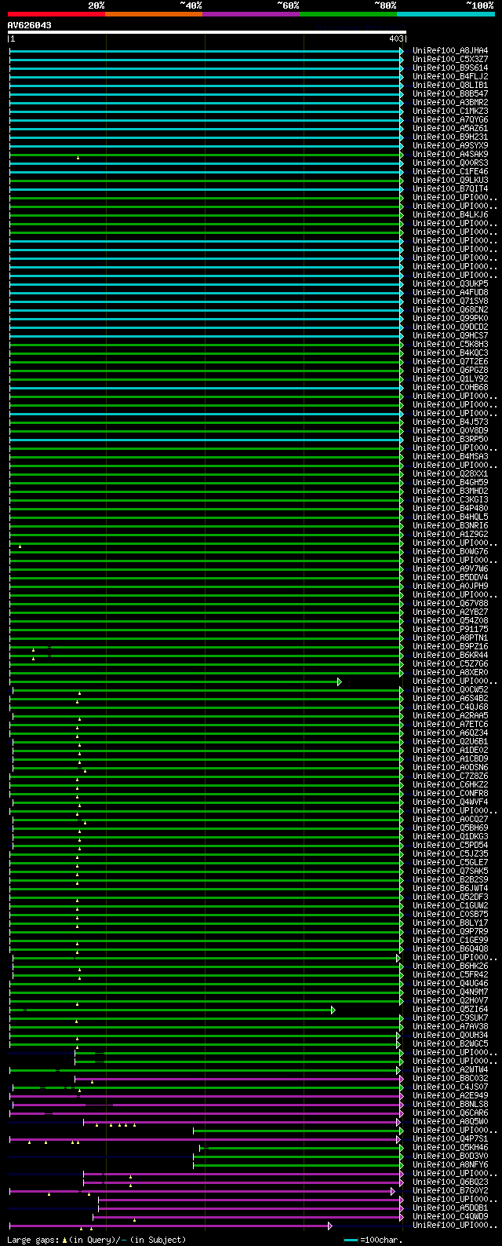Select the UniRef100_B0WG76 hit label
Image resolution: width=502 pixels, height=1246 pixels.
[x=450, y=552]
